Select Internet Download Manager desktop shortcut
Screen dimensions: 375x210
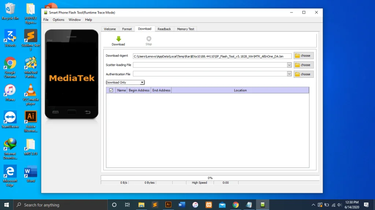point(10,149)
